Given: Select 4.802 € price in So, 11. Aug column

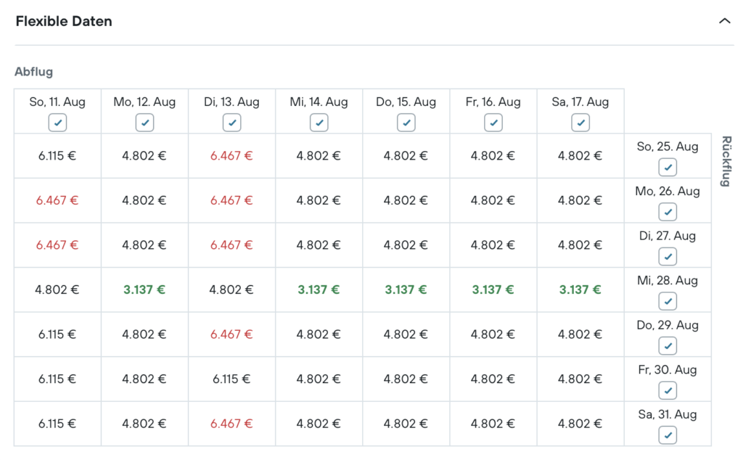Looking at the screenshot, I should coord(57,289).
